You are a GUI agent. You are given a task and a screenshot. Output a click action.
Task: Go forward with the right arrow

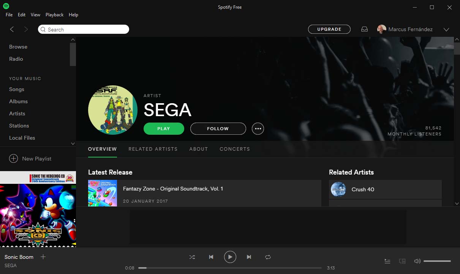pyautogui.click(x=26, y=29)
